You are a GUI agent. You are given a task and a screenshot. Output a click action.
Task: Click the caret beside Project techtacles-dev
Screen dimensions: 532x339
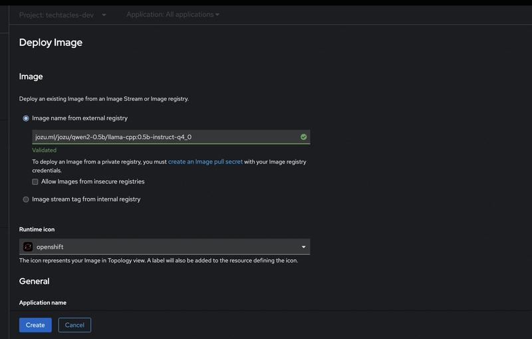click(x=104, y=15)
